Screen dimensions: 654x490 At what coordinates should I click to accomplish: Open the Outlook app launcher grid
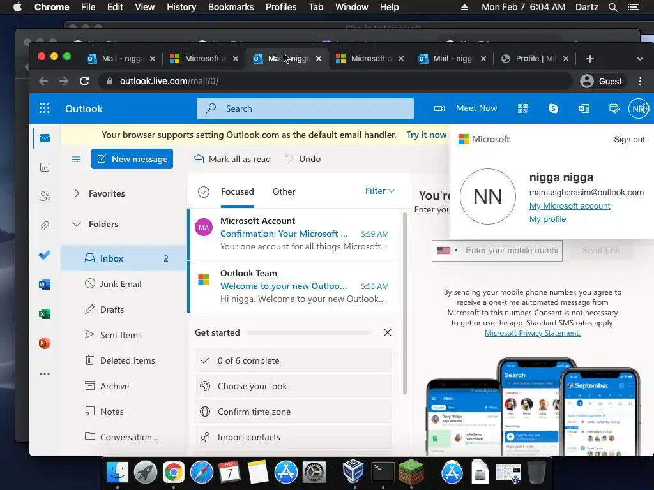[x=44, y=108]
